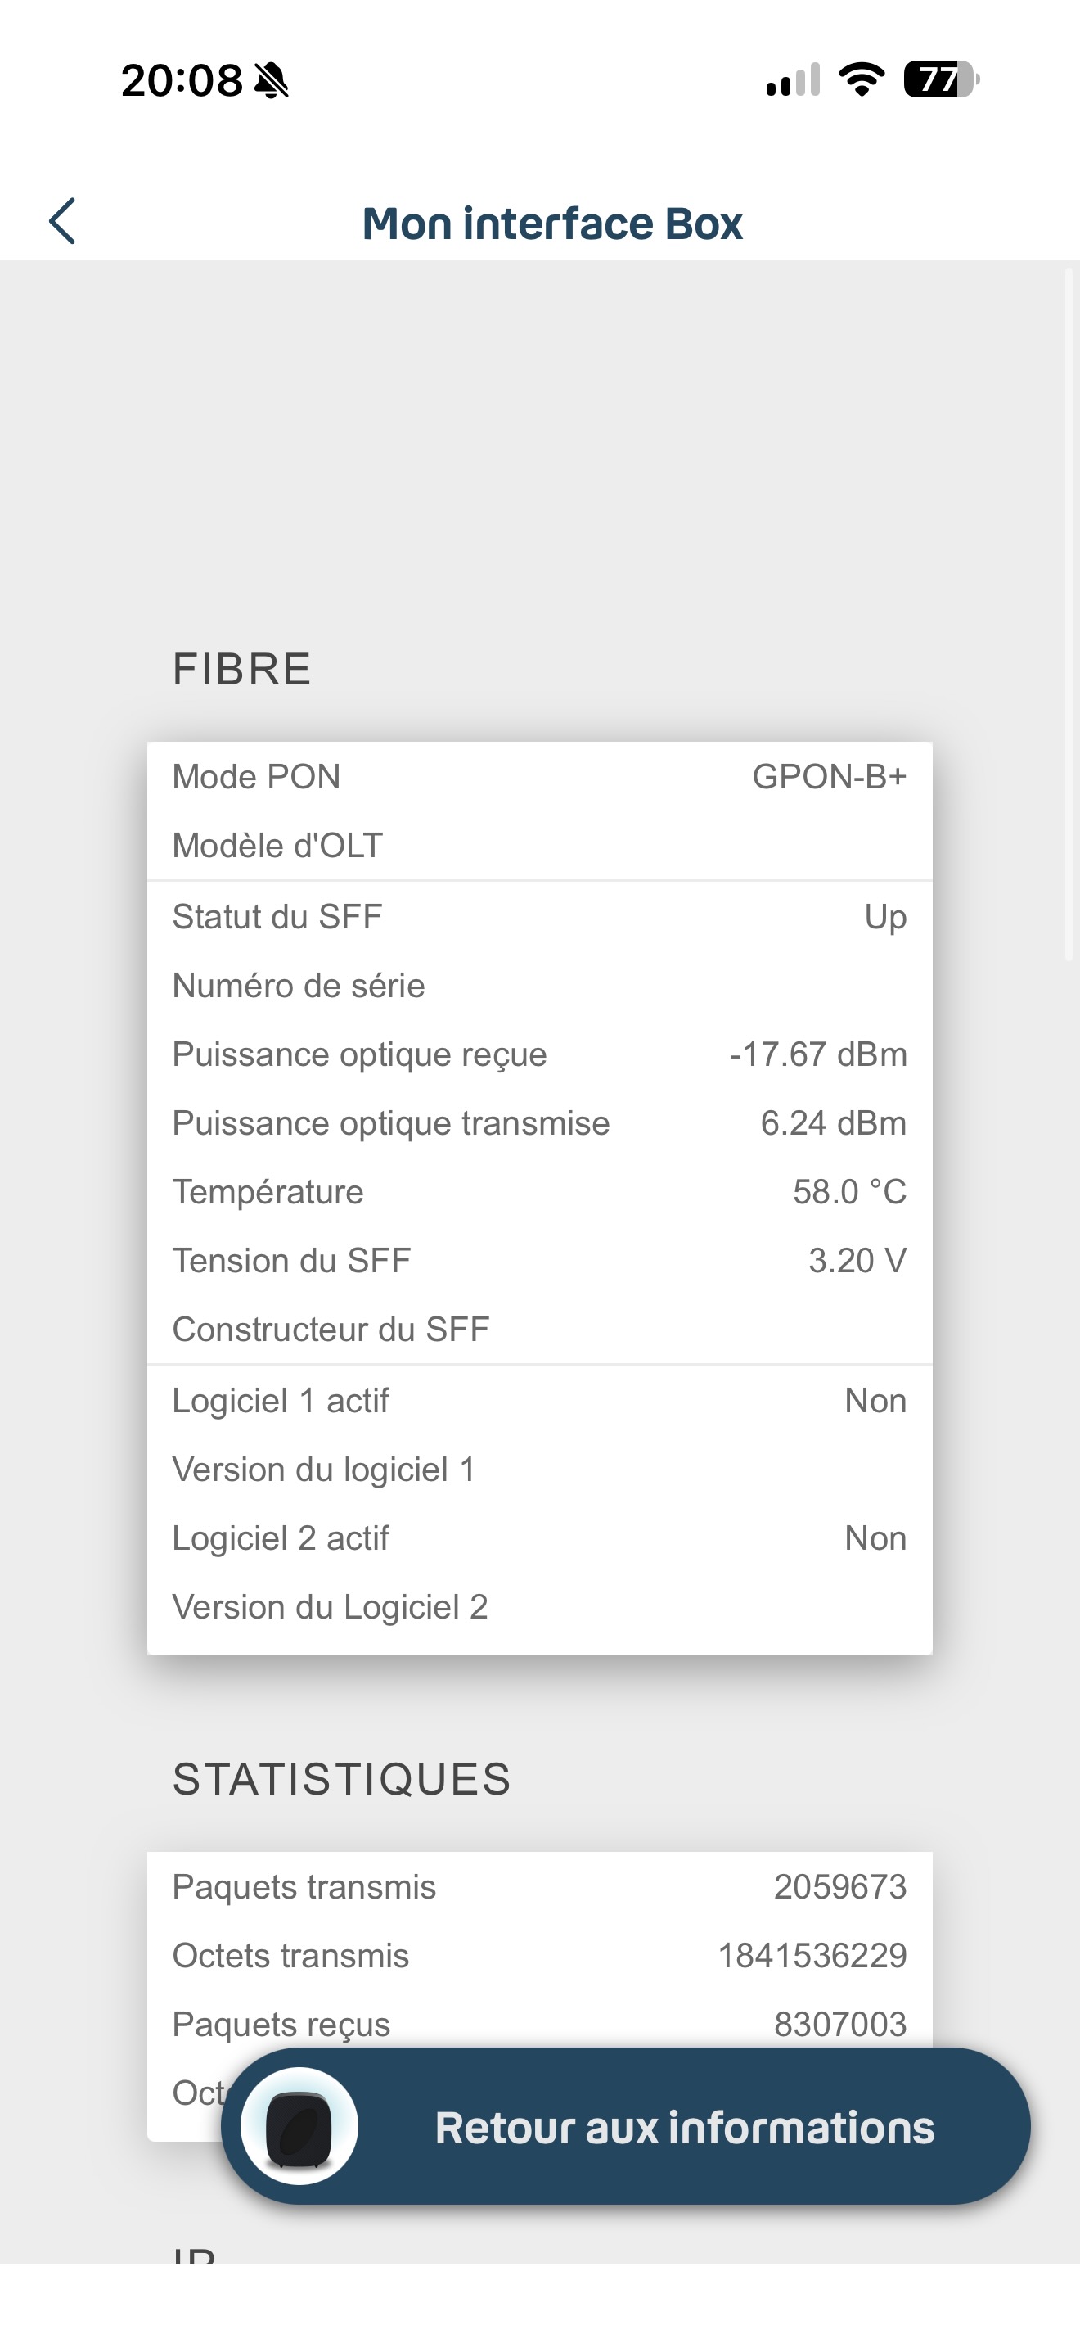Tap Retour aux informations button
Viewport: 1080px width, 2348px height.
coord(626,2125)
